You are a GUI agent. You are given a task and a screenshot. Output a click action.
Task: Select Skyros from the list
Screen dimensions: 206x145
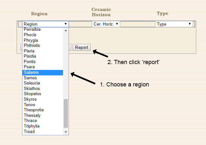point(43,99)
